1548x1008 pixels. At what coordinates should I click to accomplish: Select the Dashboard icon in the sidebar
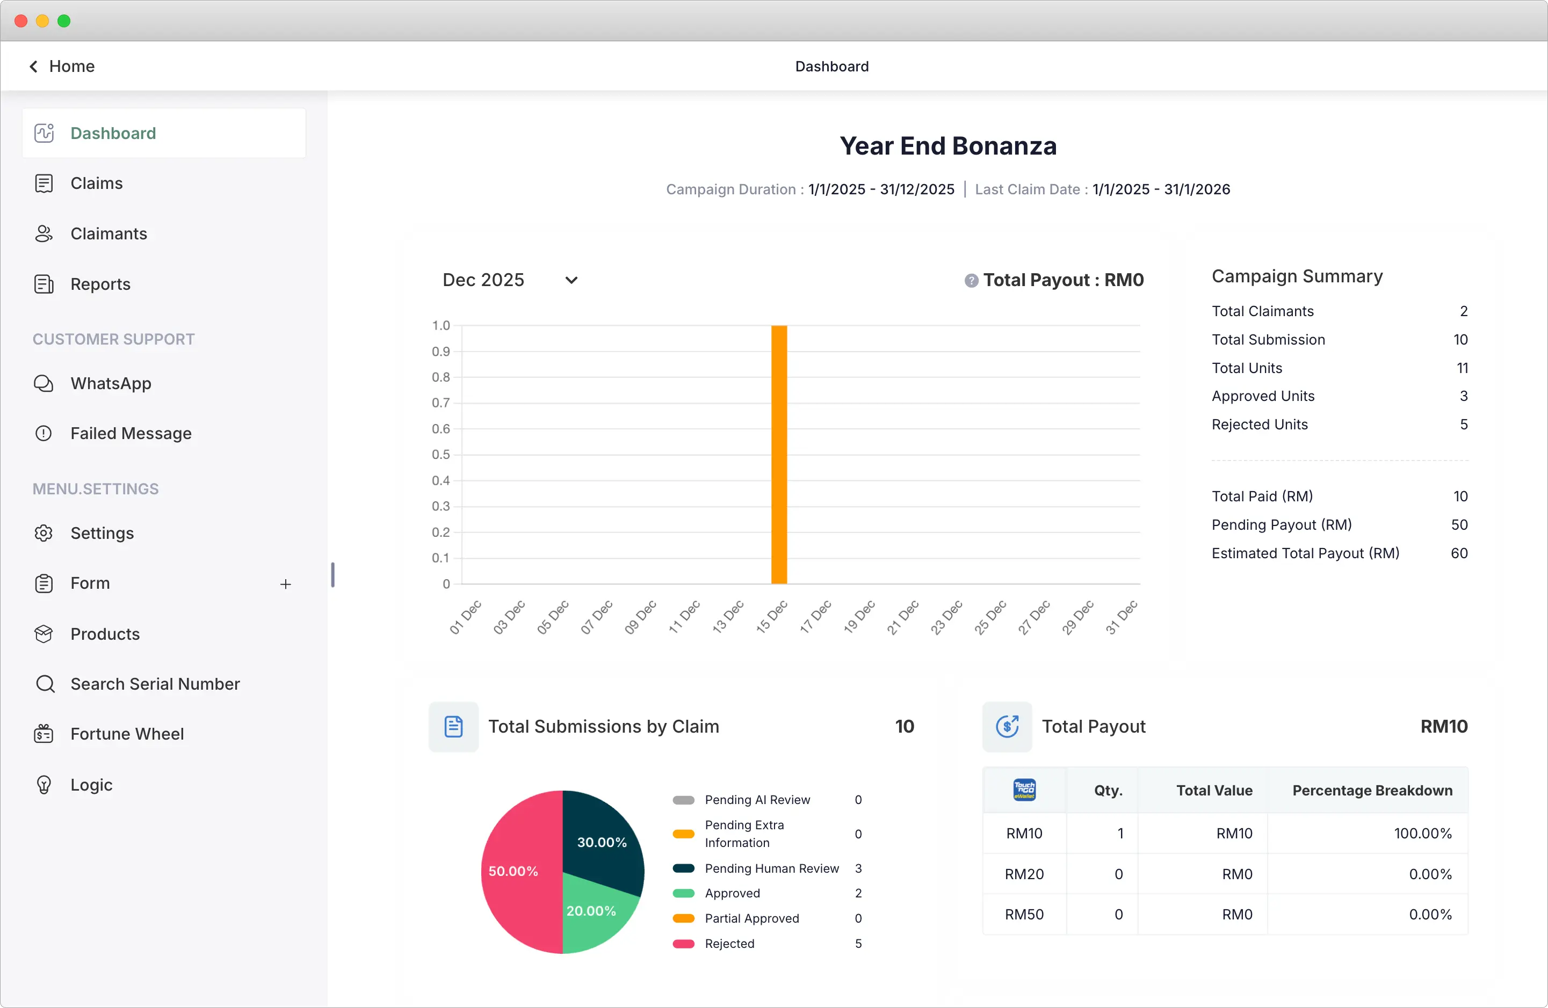tap(43, 133)
